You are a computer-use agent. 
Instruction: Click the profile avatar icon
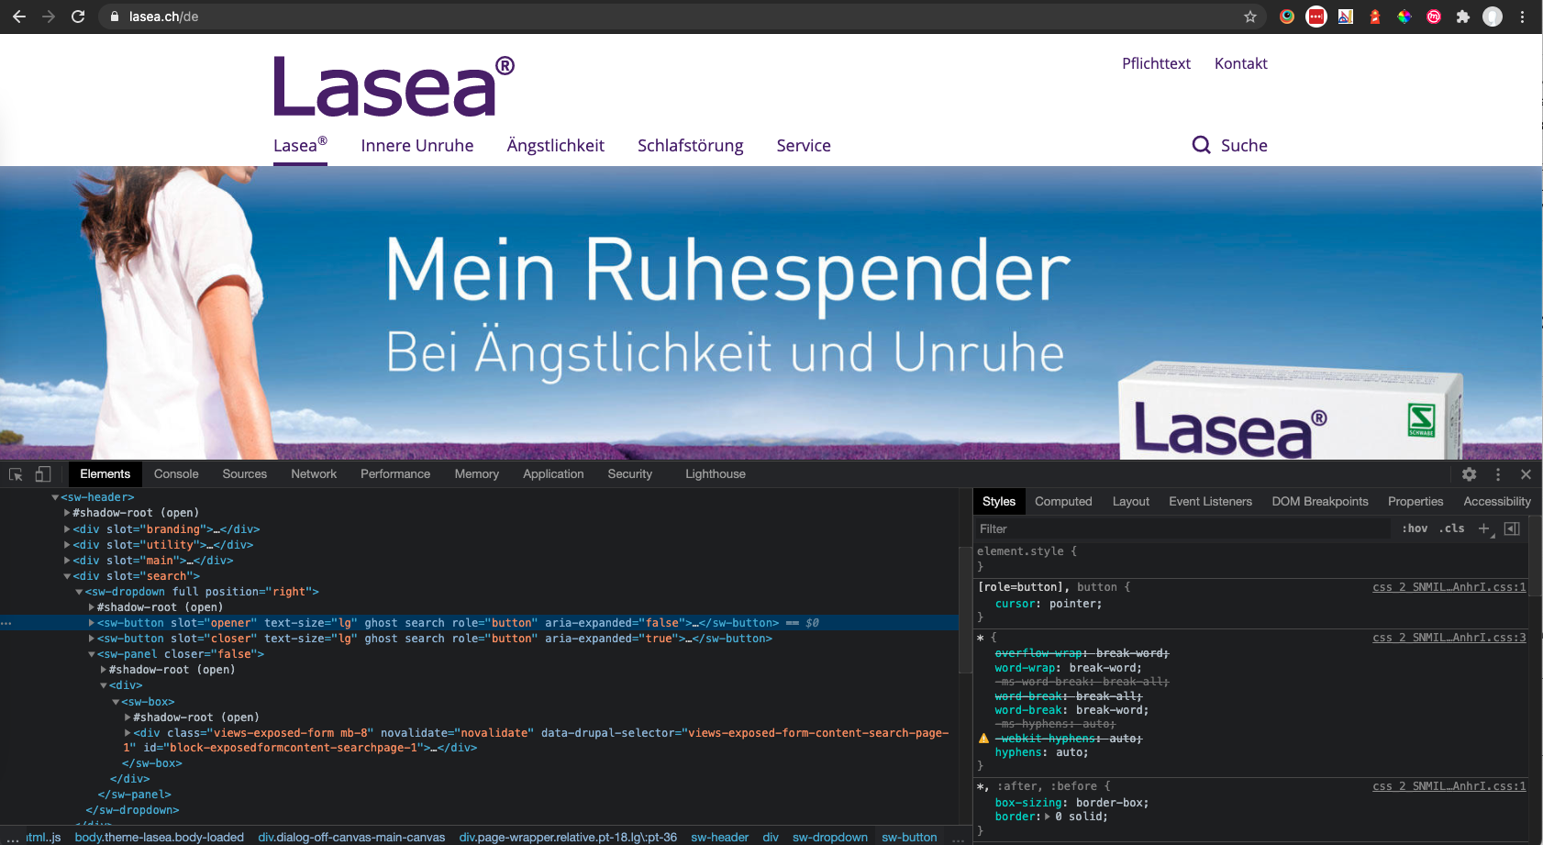point(1493,17)
